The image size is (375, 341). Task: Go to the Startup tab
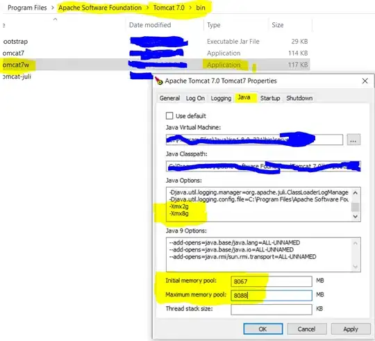[x=270, y=99]
